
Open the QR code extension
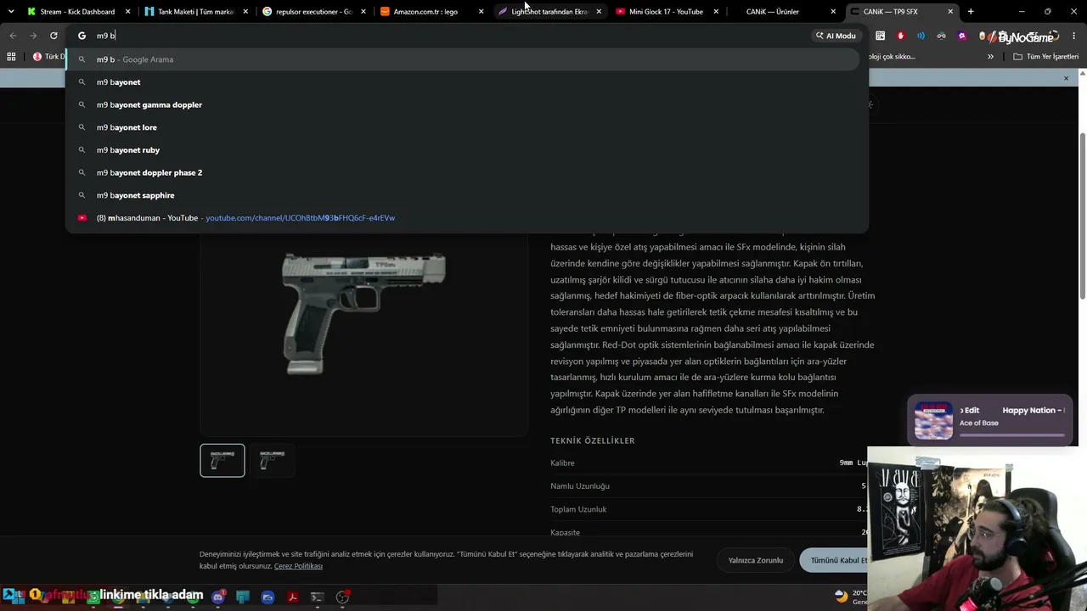pos(880,36)
